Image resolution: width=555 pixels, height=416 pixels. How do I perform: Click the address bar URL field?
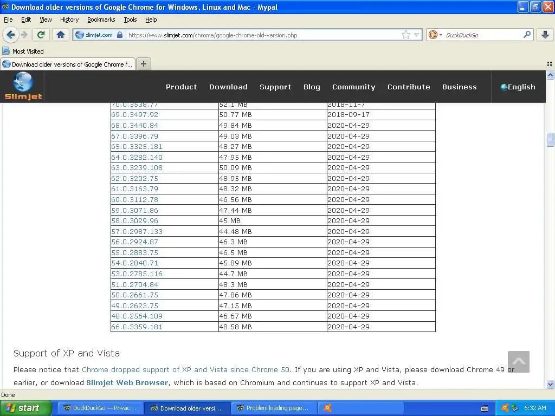[x=264, y=35]
